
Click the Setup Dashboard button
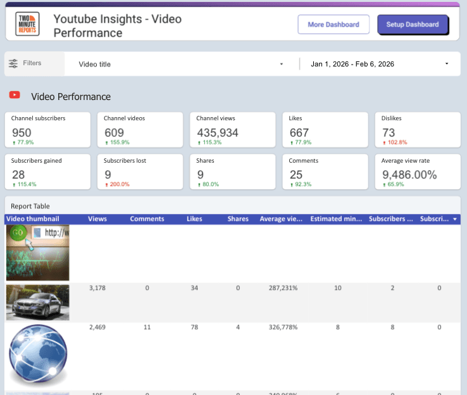click(x=413, y=25)
